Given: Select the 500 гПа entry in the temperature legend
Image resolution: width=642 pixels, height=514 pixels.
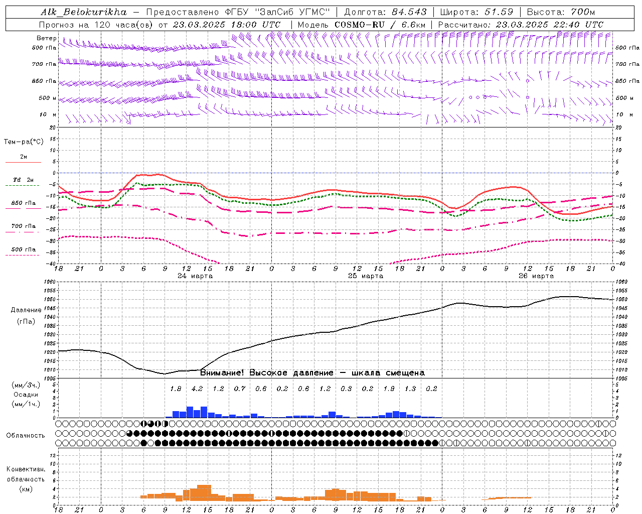Looking at the screenshot, I should tap(24, 249).
